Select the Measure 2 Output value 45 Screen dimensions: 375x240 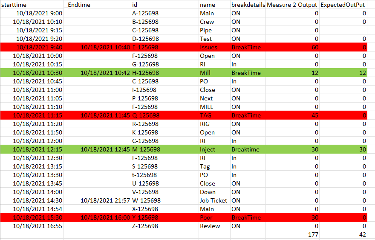(292, 115)
